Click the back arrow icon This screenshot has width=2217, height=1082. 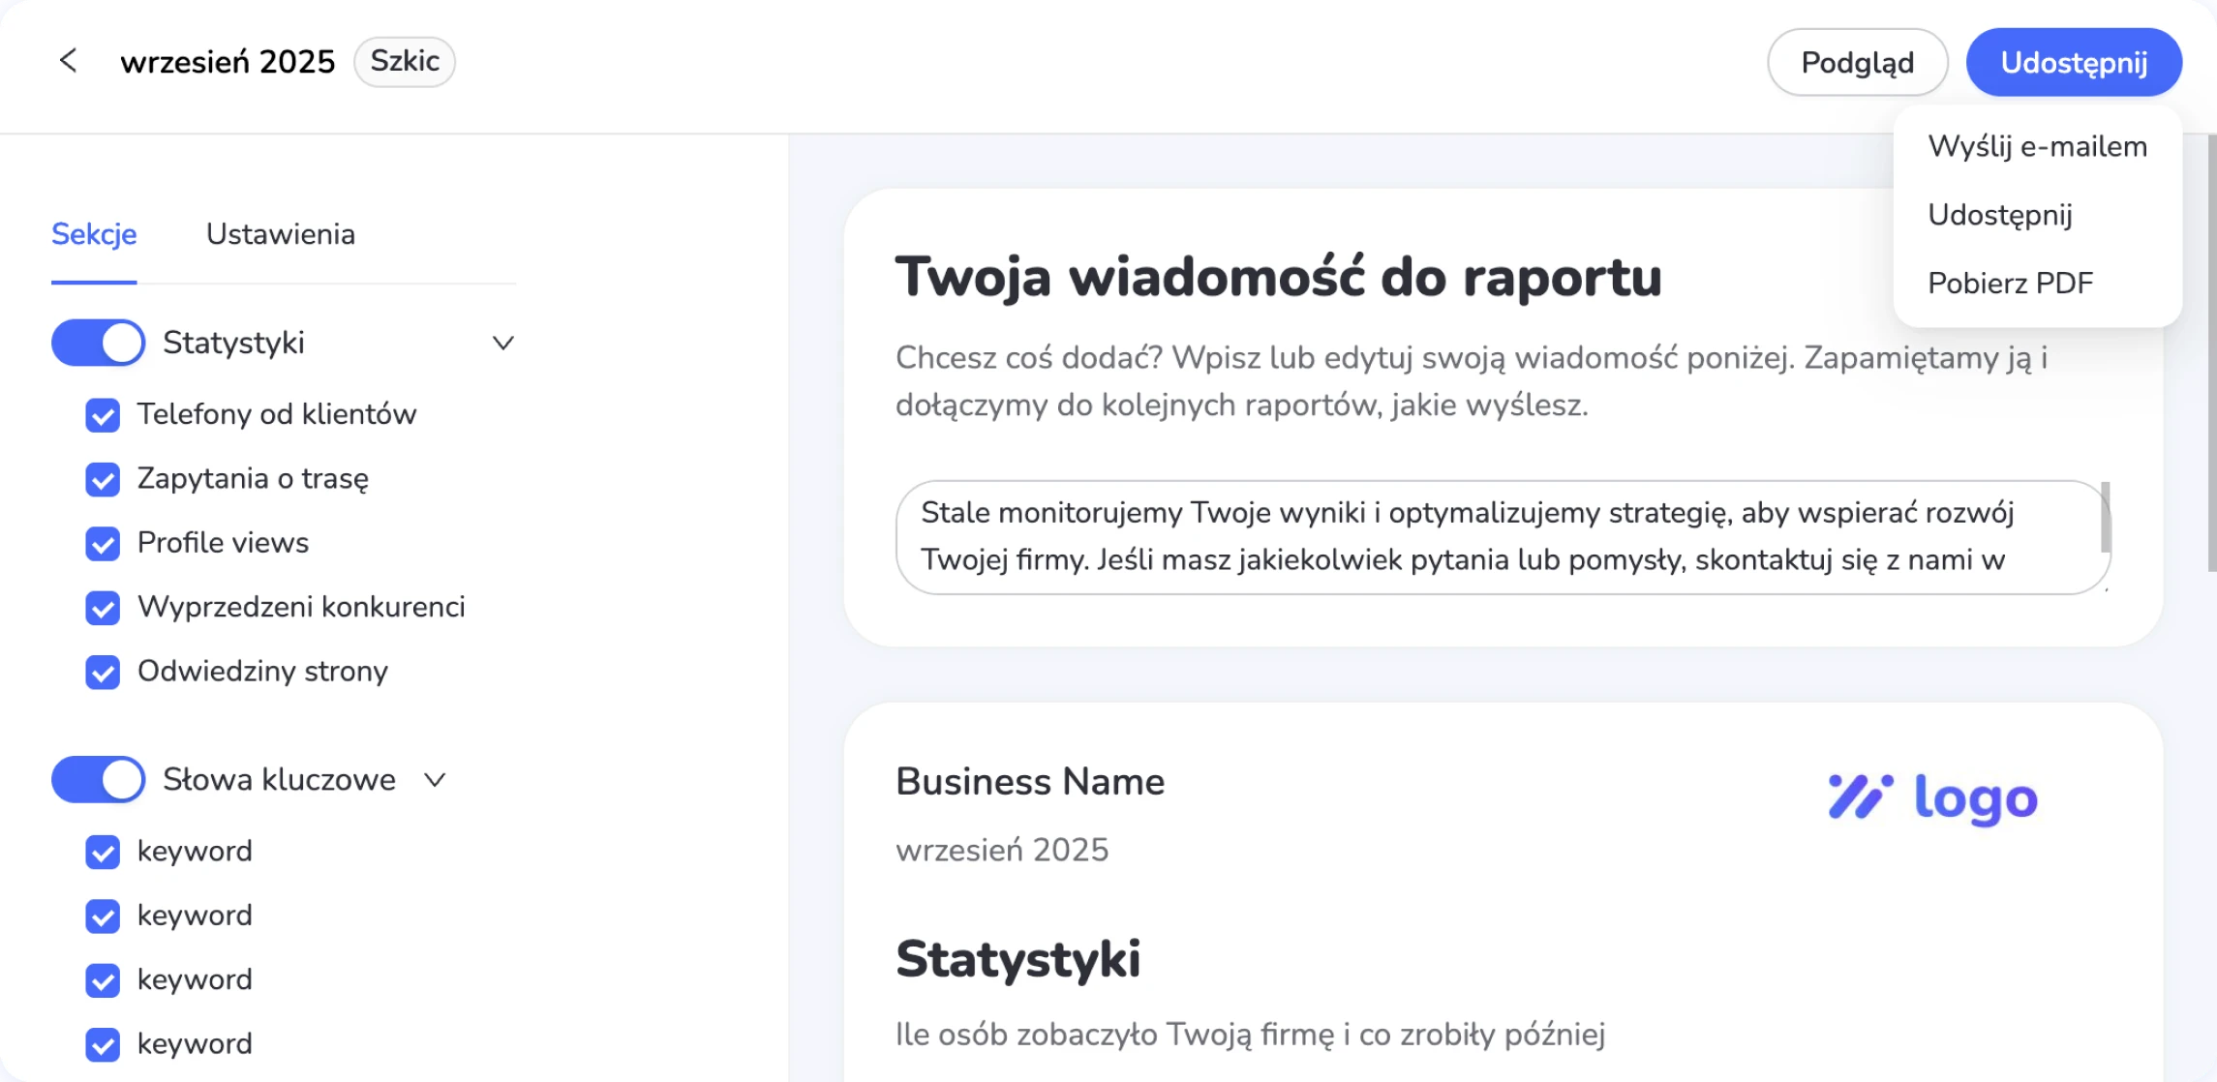pos(68,61)
